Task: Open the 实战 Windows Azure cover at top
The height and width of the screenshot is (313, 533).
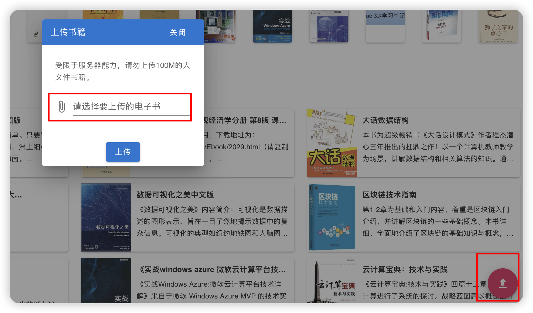Action: [x=272, y=26]
